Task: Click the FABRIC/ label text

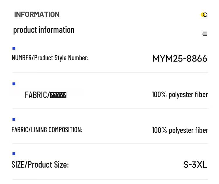Action: [37, 95]
